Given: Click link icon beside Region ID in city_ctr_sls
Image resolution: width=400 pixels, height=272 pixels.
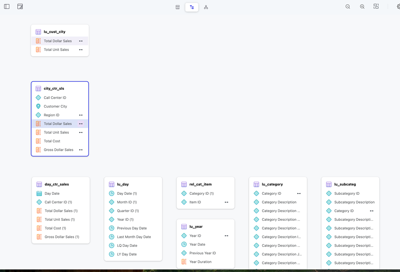Looking at the screenshot, I should [81, 115].
